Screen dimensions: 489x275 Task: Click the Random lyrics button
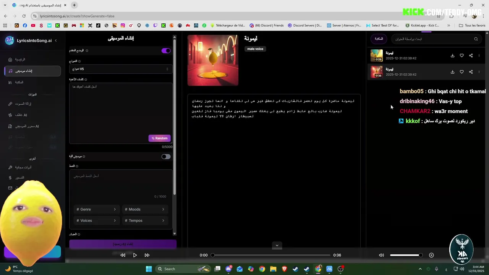pyautogui.click(x=159, y=138)
